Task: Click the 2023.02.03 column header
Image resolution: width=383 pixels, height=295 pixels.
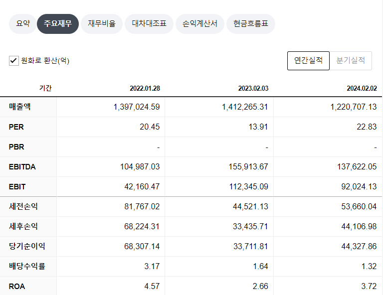Action: (253, 88)
